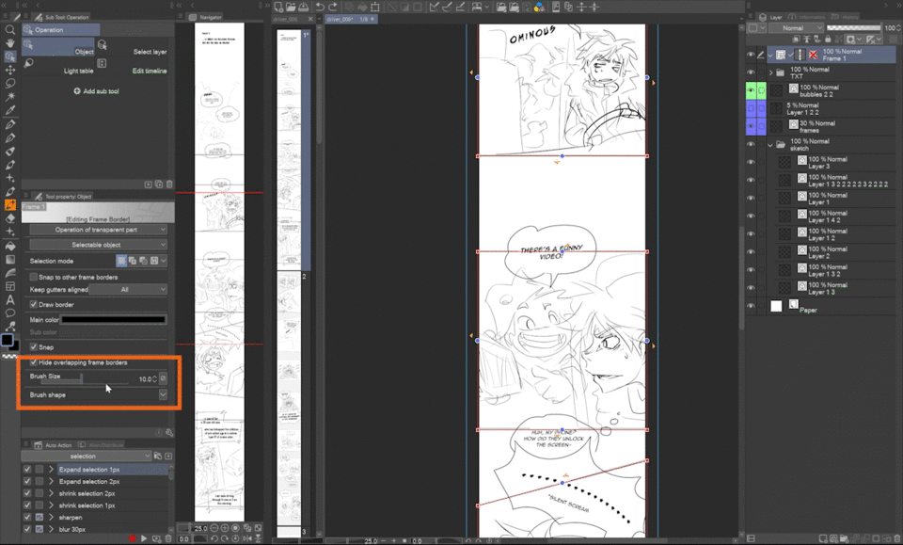903x545 pixels.
Task: Hide the TXT folder layer
Action: (751, 72)
